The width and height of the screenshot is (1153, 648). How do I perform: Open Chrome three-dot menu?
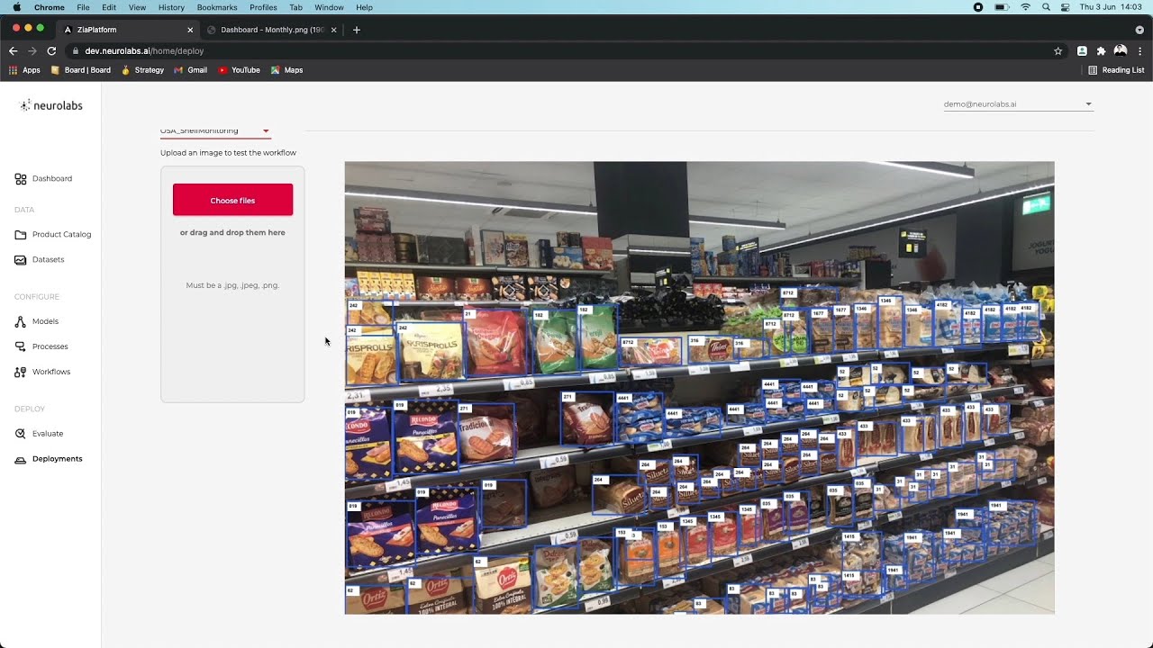coord(1139,51)
